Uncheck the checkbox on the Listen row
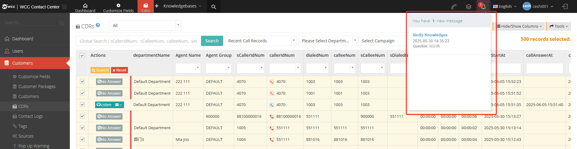This screenshot has width=577, height=149. [x=82, y=105]
